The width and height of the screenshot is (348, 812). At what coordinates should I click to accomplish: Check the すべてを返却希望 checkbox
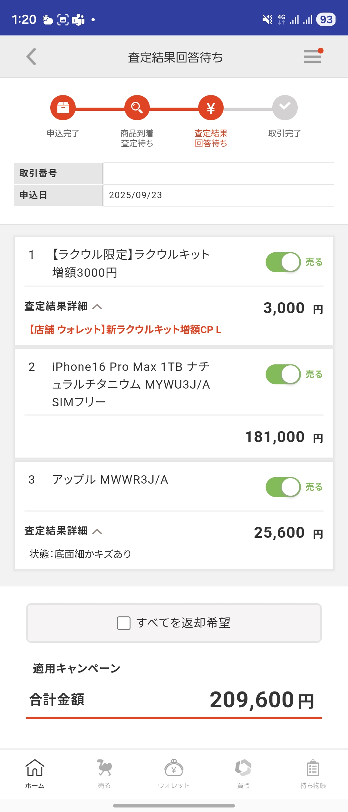pyautogui.click(x=124, y=623)
